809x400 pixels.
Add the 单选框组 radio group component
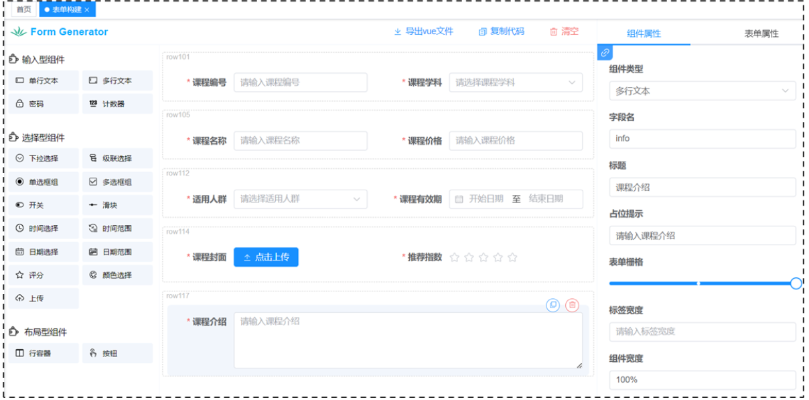42,182
